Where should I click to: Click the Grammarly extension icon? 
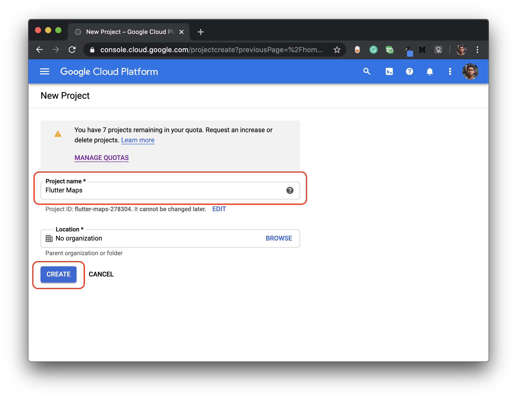pyautogui.click(x=373, y=50)
